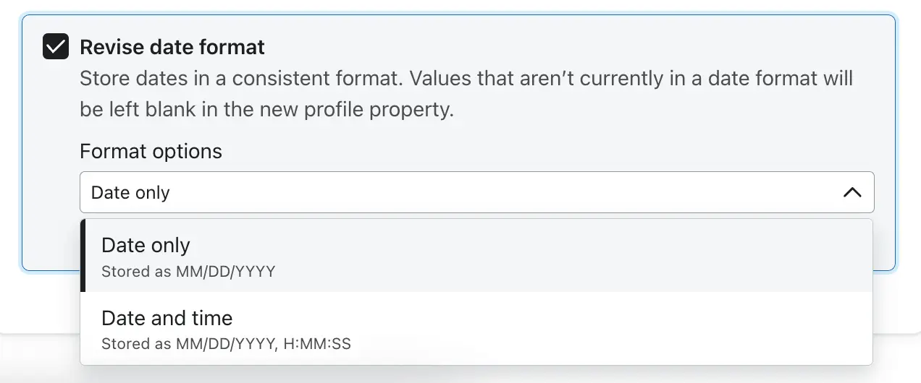Choose the "Date and time" option
921x383 pixels.
(x=167, y=318)
